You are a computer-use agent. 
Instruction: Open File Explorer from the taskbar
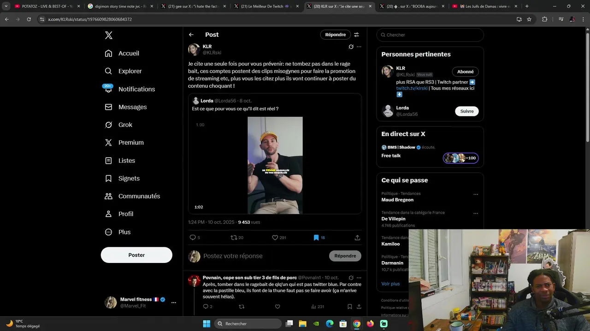(x=303, y=324)
